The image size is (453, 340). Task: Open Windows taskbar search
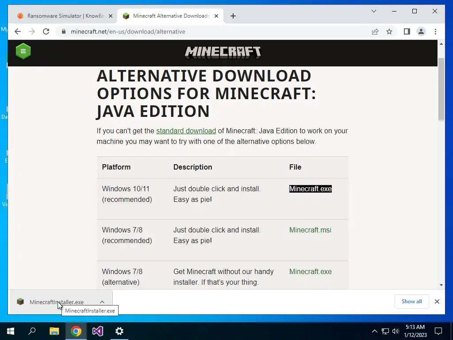click(x=32, y=331)
